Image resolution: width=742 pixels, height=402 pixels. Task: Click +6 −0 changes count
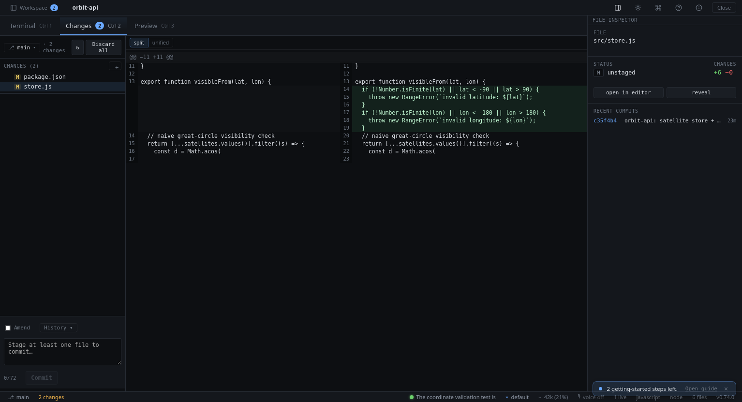[723, 73]
